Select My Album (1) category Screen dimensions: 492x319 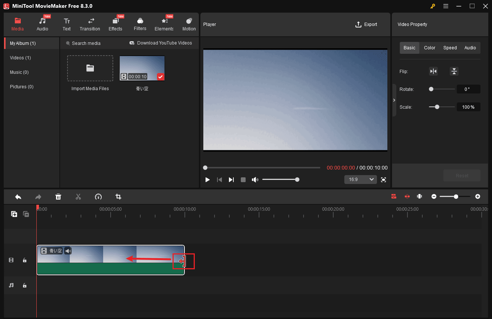tap(32, 43)
